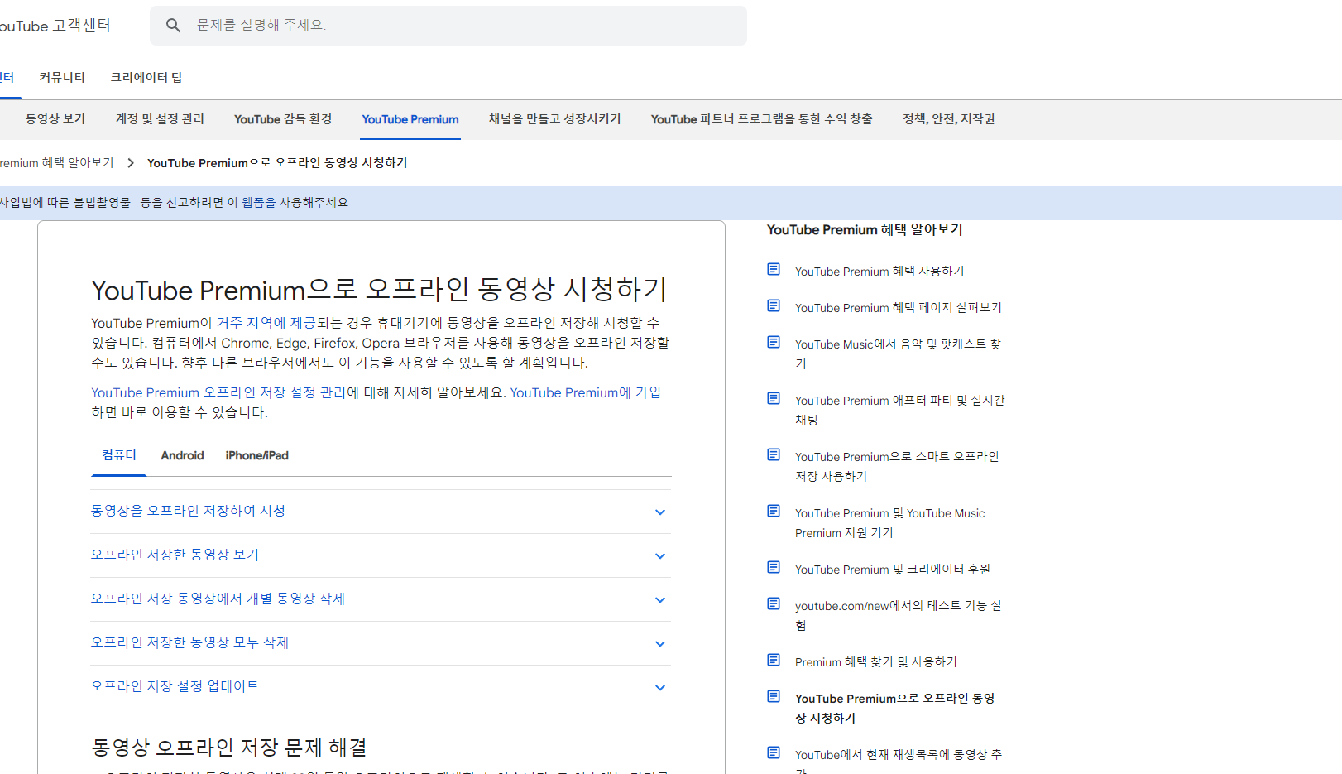The height and width of the screenshot is (774, 1342).
Task: Select YouTube Premium category menu
Action: point(410,119)
